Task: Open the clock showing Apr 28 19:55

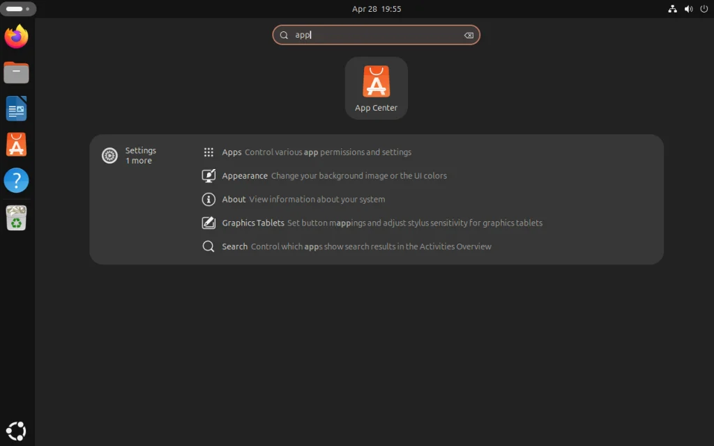Action: 376,9
